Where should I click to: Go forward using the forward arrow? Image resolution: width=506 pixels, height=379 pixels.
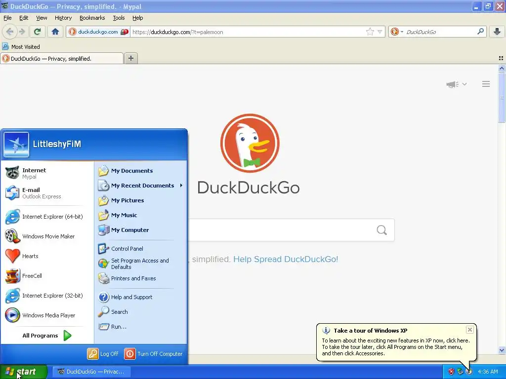tap(22, 32)
